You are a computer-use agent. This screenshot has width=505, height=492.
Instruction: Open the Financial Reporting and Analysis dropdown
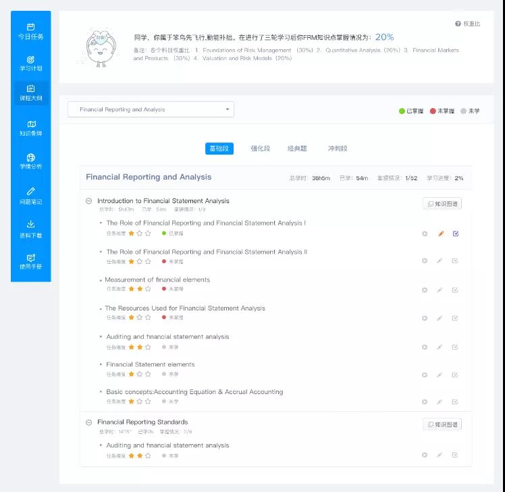click(151, 109)
